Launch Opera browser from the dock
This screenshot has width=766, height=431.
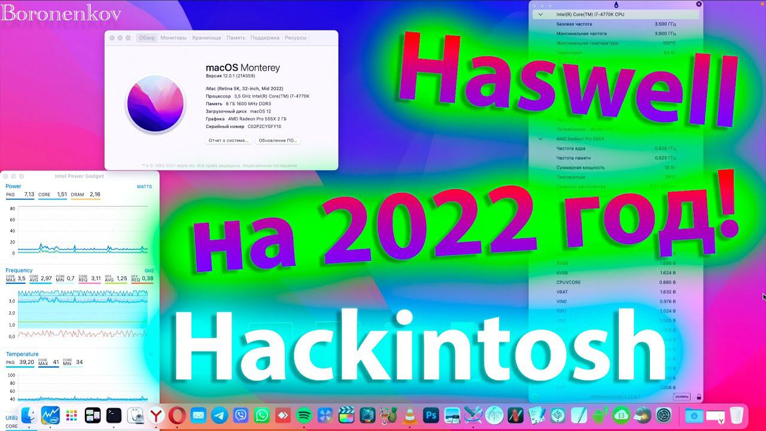(x=177, y=415)
